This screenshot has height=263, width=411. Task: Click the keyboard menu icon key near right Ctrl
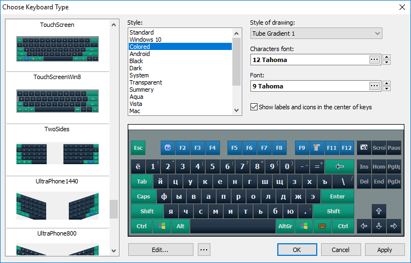click(322, 226)
